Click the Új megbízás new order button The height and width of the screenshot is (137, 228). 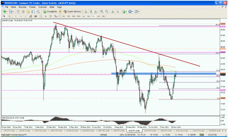coord(50,11)
